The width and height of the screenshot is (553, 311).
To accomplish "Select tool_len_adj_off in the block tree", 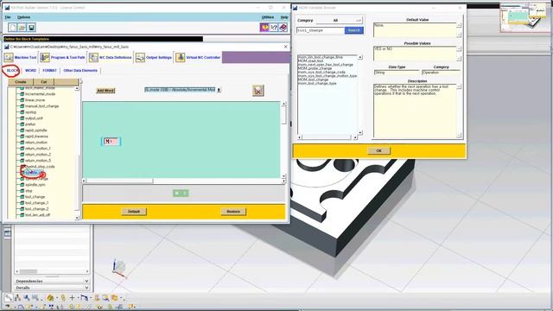I will click(x=37, y=215).
